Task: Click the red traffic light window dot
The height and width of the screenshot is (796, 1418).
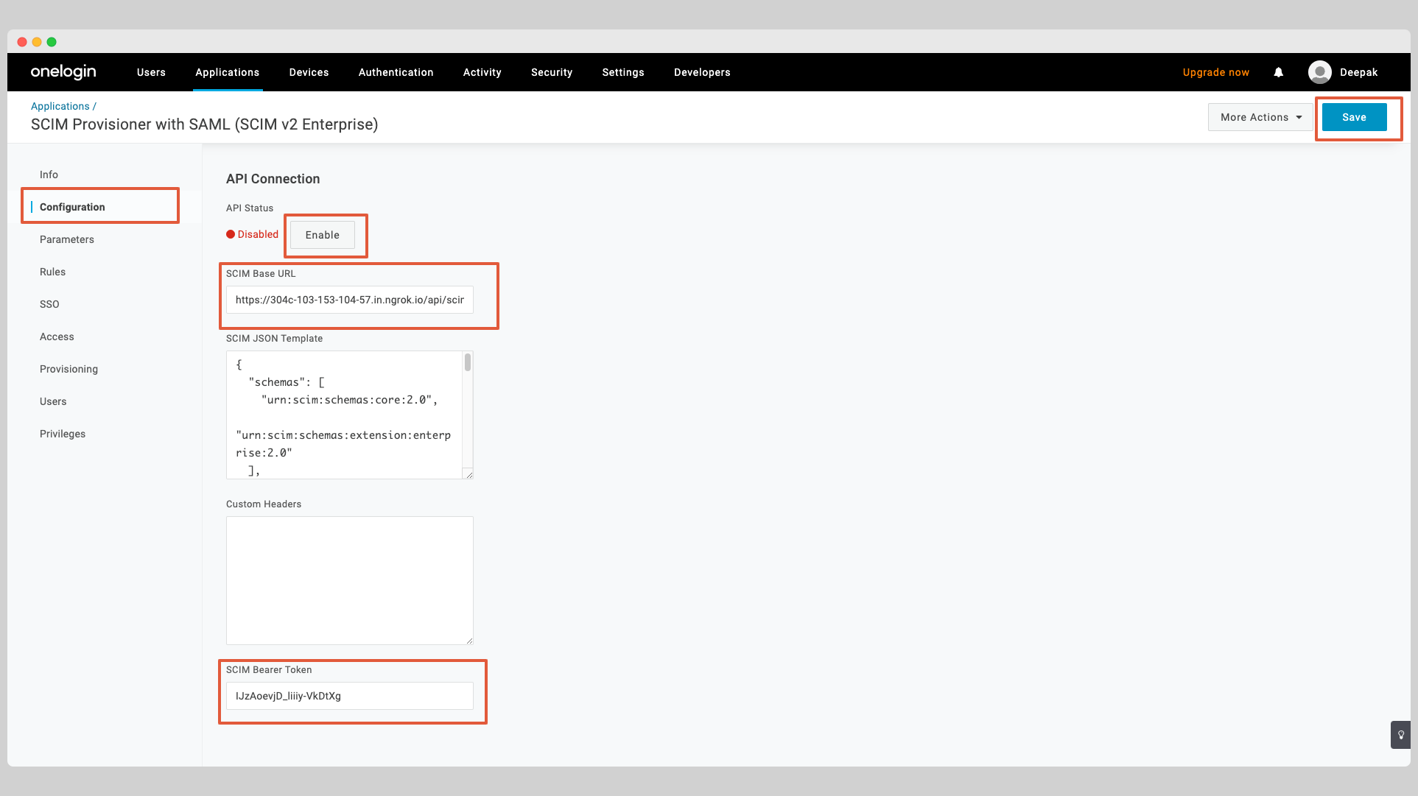Action: [x=22, y=42]
